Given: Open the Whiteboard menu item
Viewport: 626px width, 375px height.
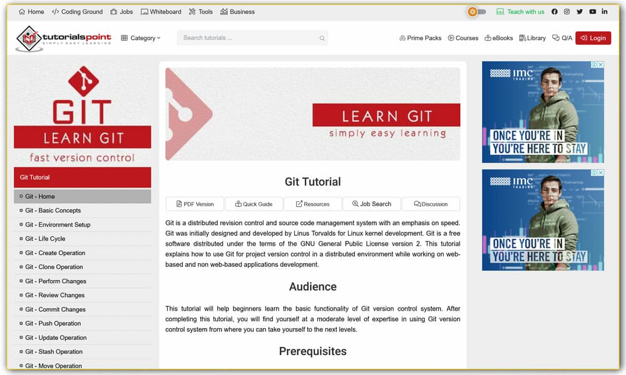Looking at the screenshot, I should (161, 11).
